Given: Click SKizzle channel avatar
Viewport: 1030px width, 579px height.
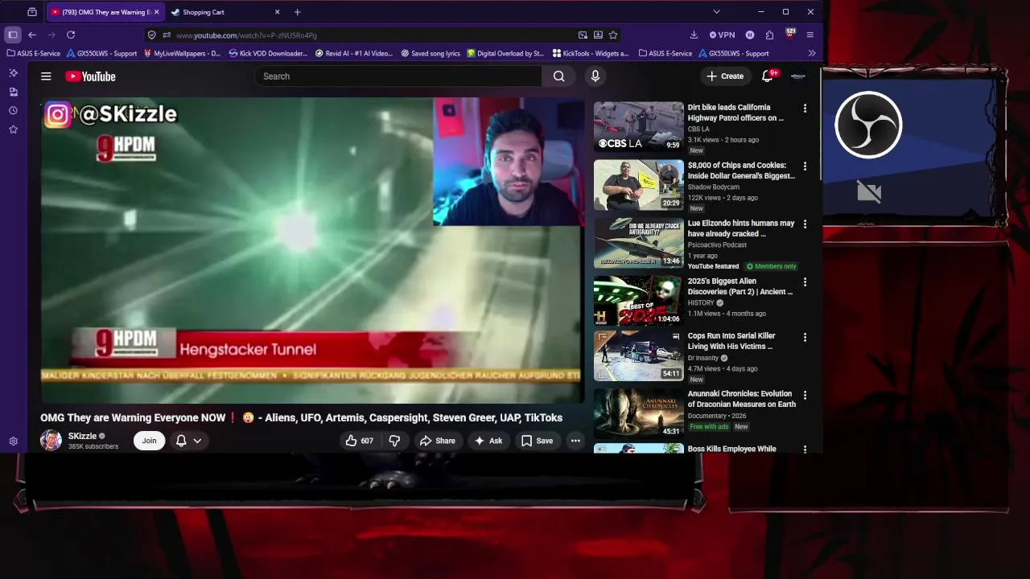Looking at the screenshot, I should [x=51, y=441].
